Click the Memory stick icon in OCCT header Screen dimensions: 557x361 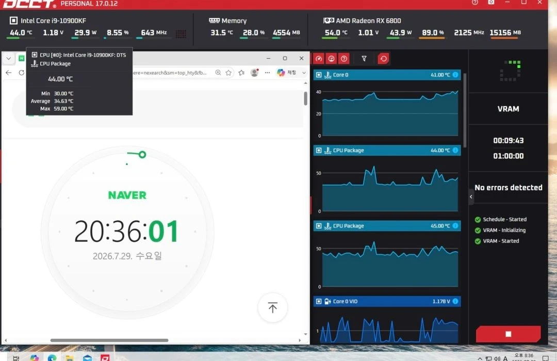(x=214, y=21)
